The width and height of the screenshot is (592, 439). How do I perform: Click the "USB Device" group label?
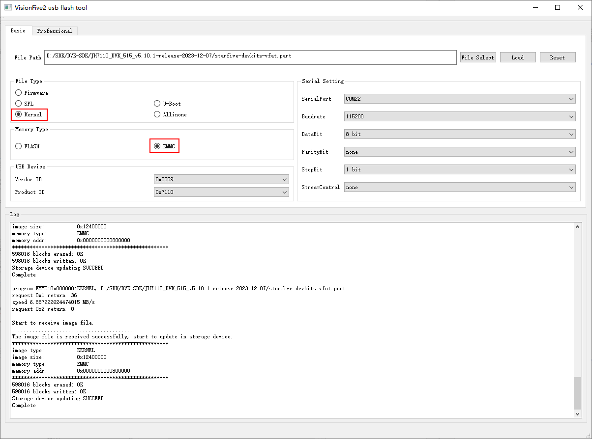click(30, 166)
